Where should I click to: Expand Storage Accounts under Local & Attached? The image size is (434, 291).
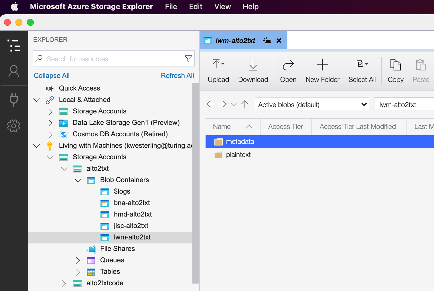pyautogui.click(x=50, y=111)
